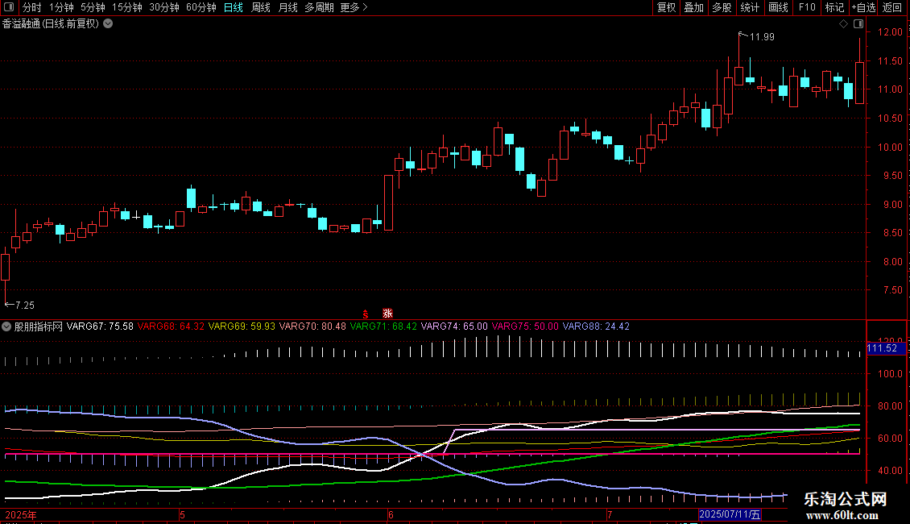The width and height of the screenshot is (910, 524).
Task: Click the VARG69: 59.93 indicator label
Action: click(242, 326)
